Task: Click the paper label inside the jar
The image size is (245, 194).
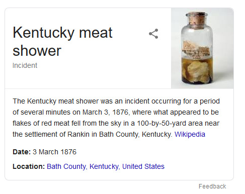Action: coord(196,50)
